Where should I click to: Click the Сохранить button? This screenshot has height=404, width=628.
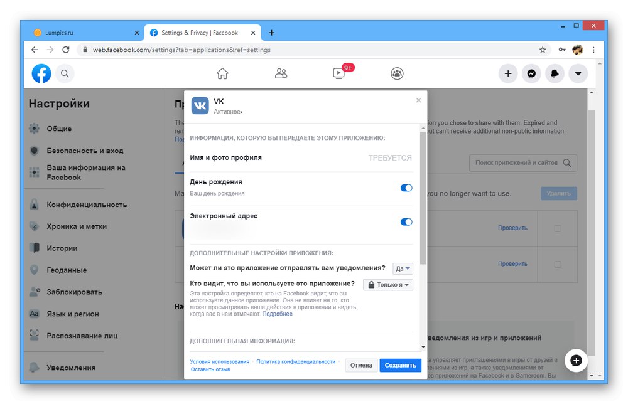(x=400, y=365)
